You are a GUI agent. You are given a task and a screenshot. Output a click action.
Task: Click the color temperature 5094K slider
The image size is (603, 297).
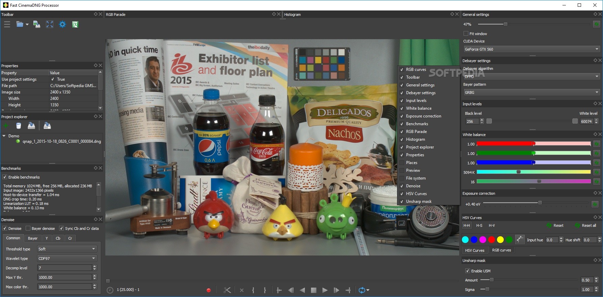(533, 172)
